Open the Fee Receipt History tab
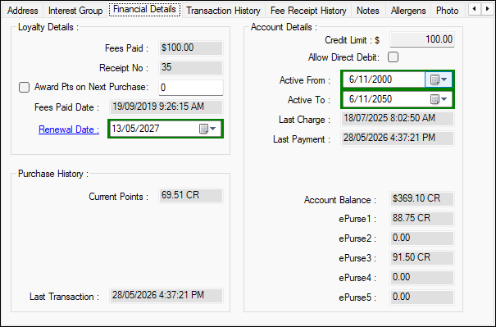The image size is (496, 327). click(308, 11)
